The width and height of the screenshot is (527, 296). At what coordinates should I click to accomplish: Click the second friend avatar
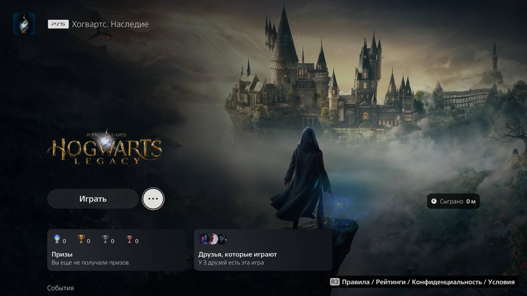pos(213,239)
